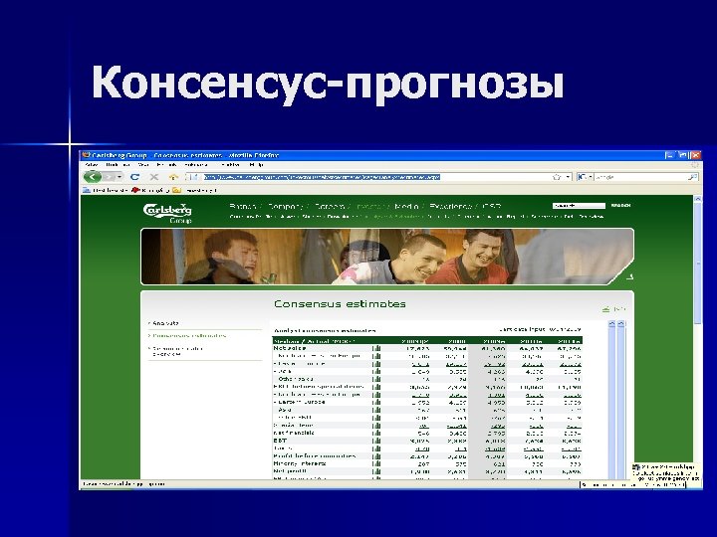Open the chart icon for Net profit
Image resolution: width=717 pixels, height=537 pixels.
(376, 471)
